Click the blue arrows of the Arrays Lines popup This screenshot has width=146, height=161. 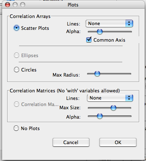coord(129,23)
